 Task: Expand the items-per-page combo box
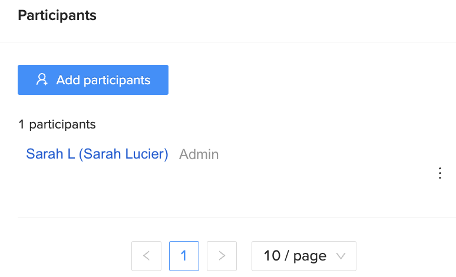[x=304, y=256]
